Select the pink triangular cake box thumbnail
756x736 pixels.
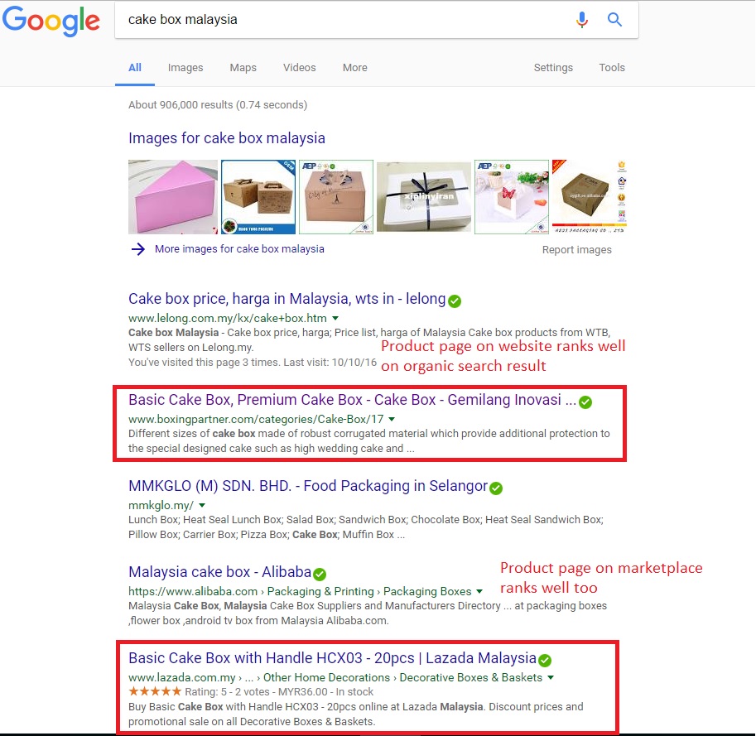coord(173,197)
